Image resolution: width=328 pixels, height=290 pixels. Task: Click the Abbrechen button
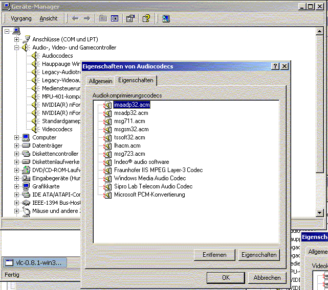267,278
